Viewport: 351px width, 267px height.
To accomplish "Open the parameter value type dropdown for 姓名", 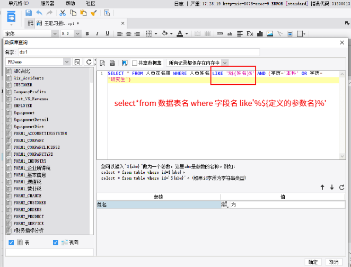I will (x=224, y=204).
